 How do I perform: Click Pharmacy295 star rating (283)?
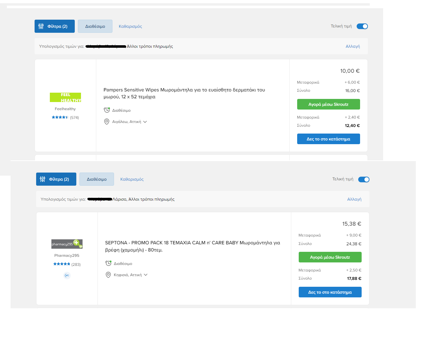[x=67, y=264]
